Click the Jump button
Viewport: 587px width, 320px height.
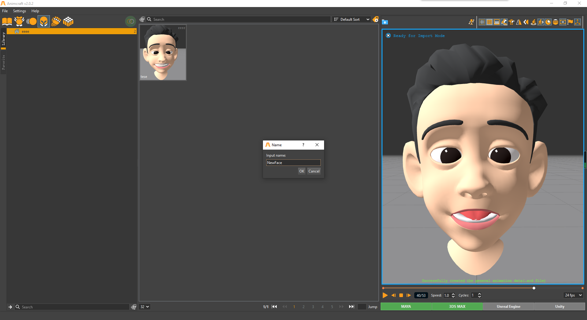tap(373, 307)
